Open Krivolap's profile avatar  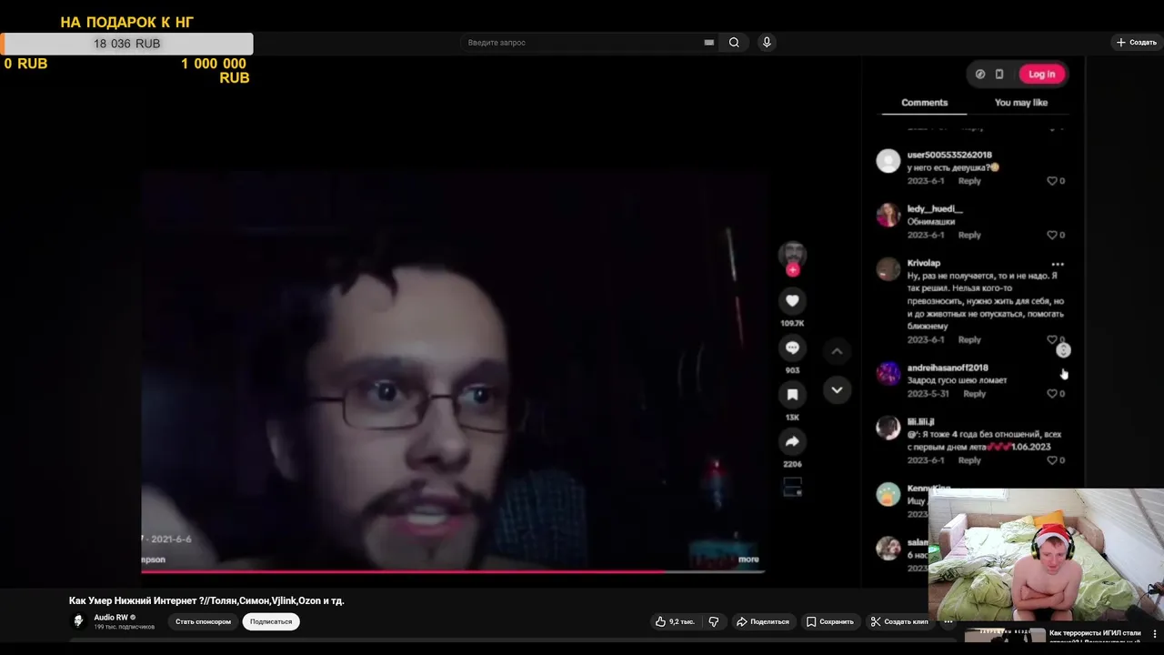[x=888, y=268]
